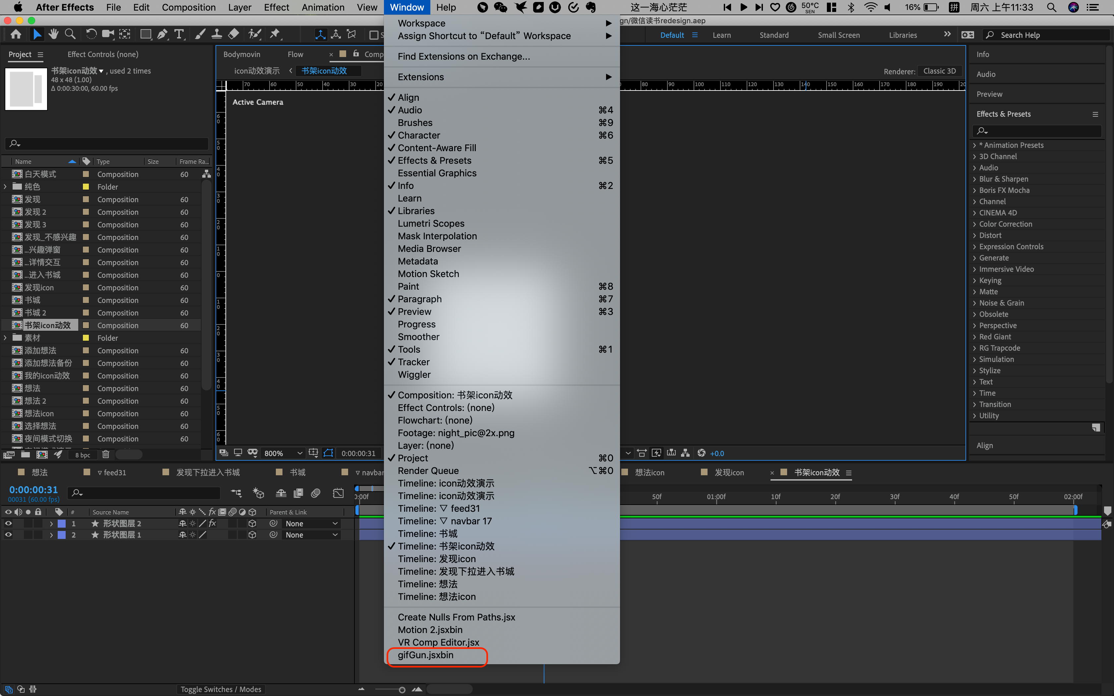Screen dimensions: 1114x696
Task: Open the 800% magnification dropdown
Action: click(x=282, y=453)
